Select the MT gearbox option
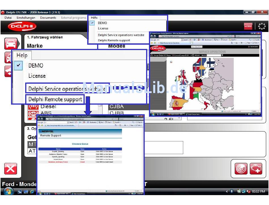 pos(32,144)
